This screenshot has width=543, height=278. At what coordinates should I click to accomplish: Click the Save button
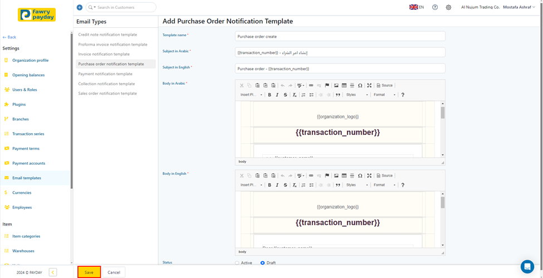[x=89, y=272]
